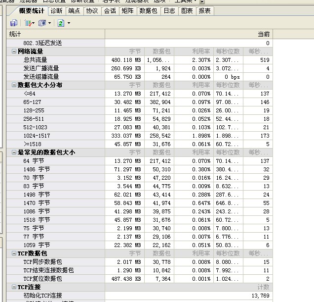Switch to the 图表 tab
314x302 pixels.
point(187,10)
